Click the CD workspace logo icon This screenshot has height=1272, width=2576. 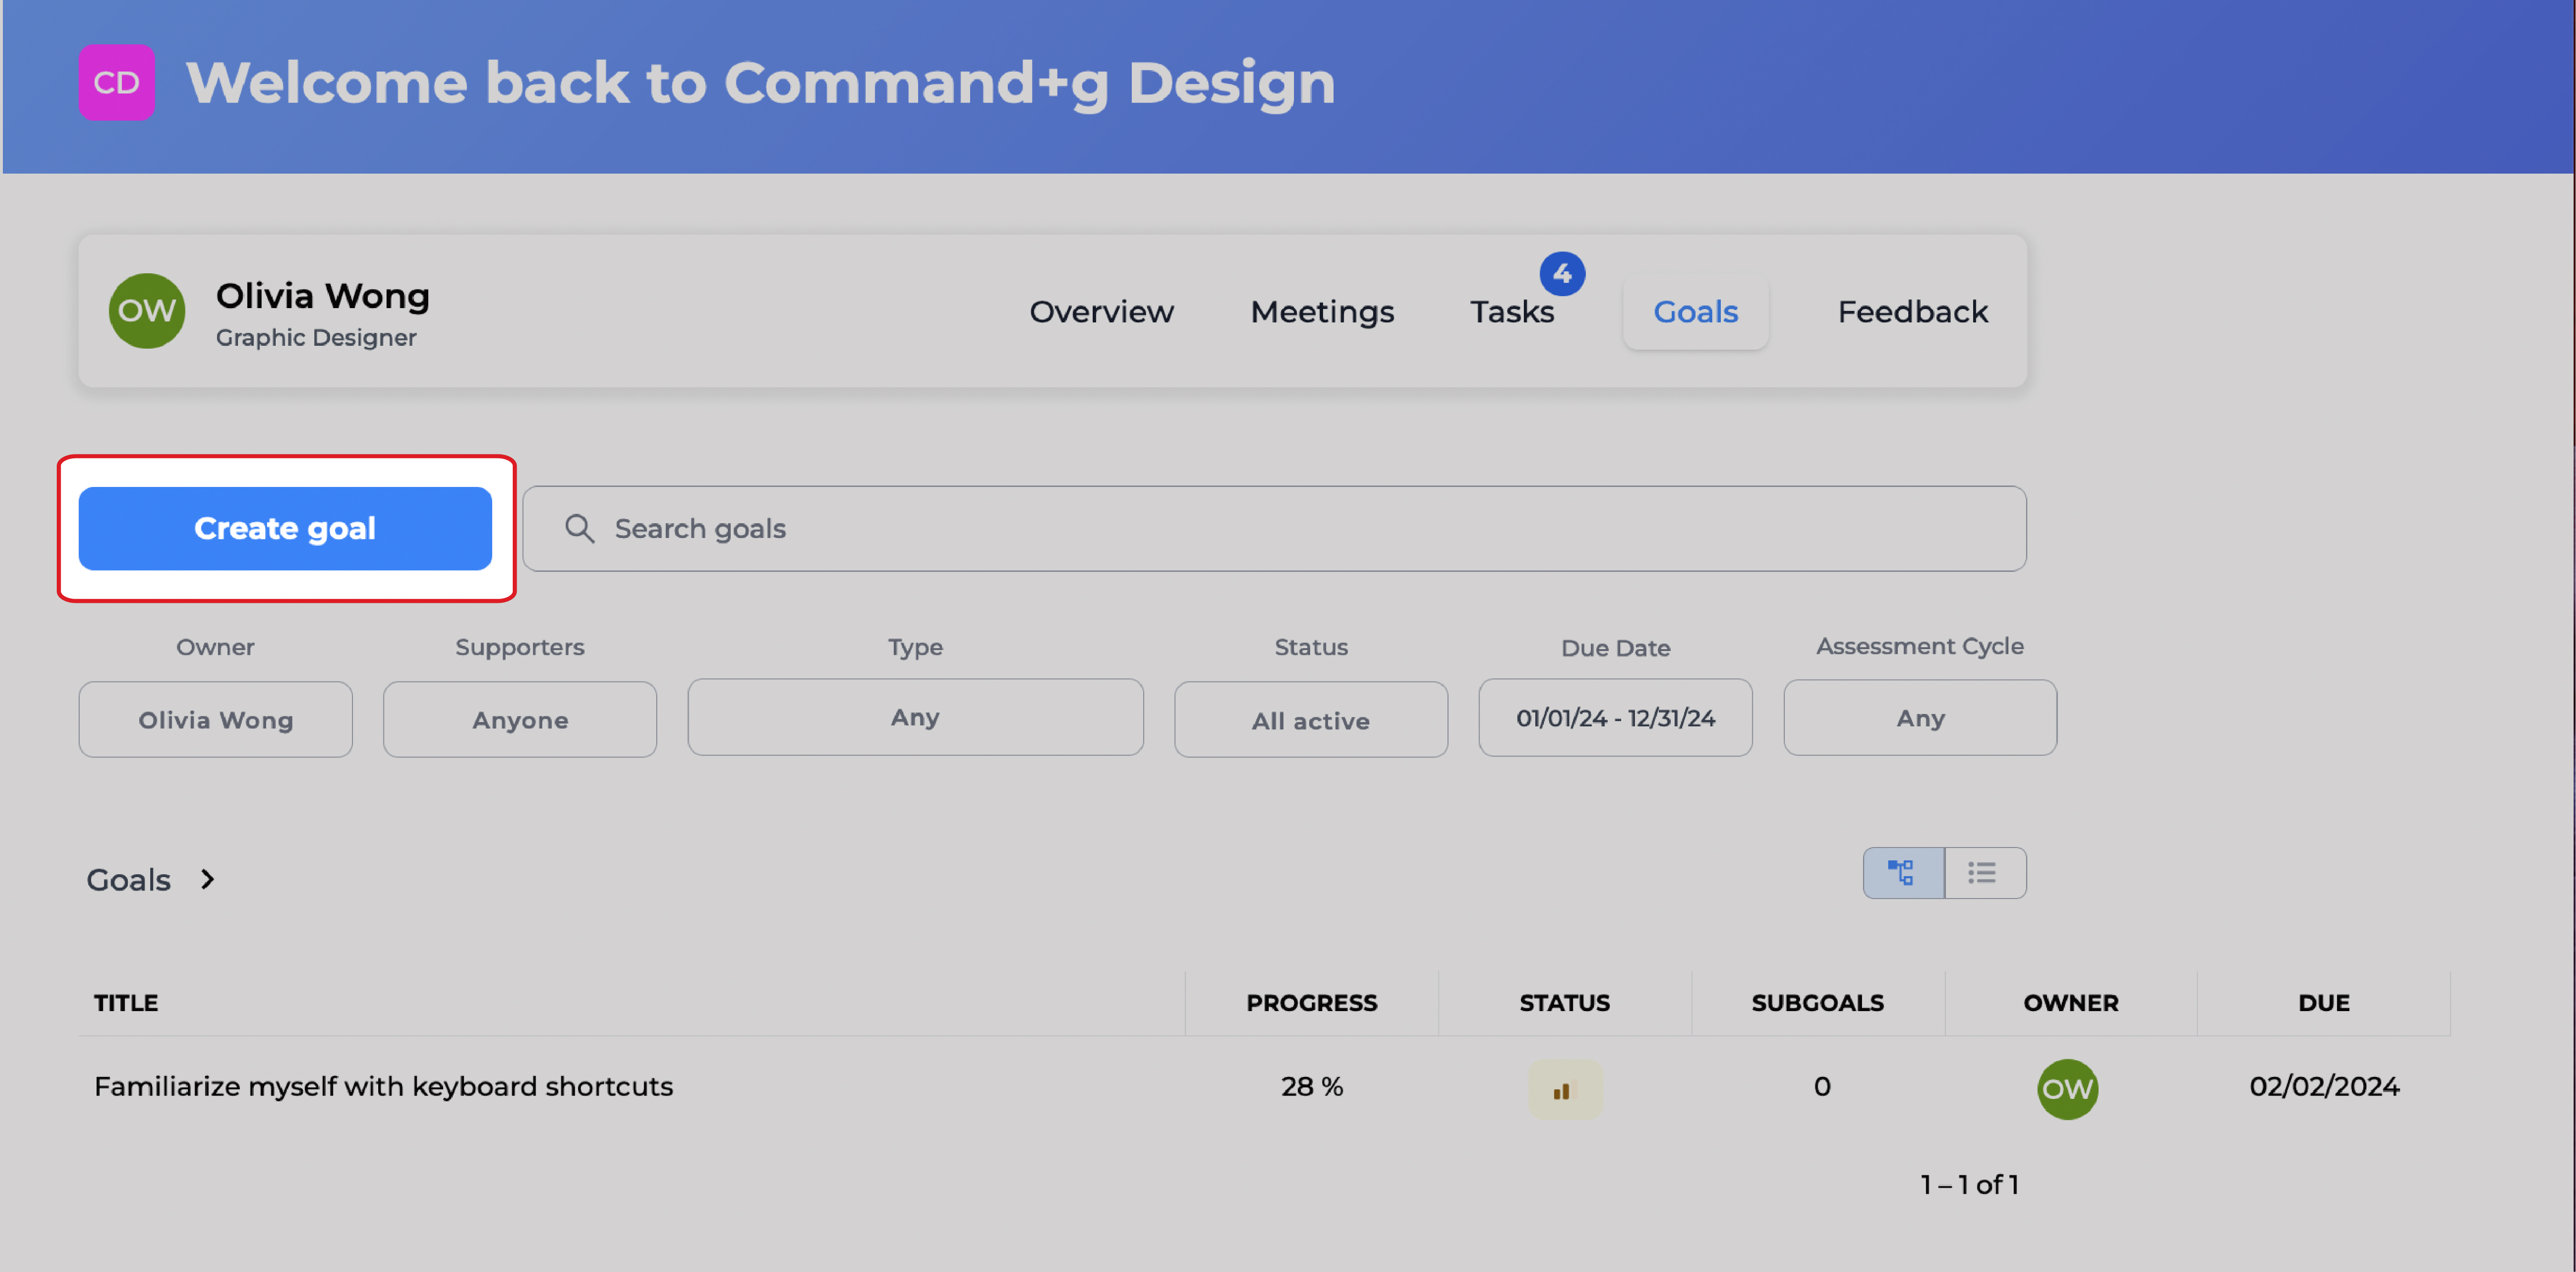[116, 82]
